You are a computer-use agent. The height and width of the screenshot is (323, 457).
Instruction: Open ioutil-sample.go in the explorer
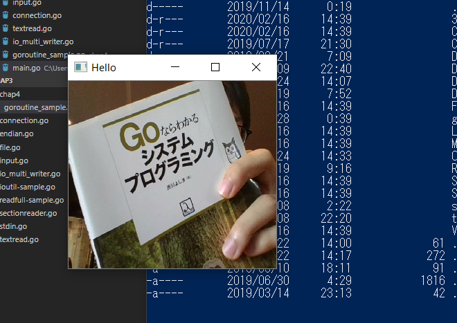(x=28, y=187)
